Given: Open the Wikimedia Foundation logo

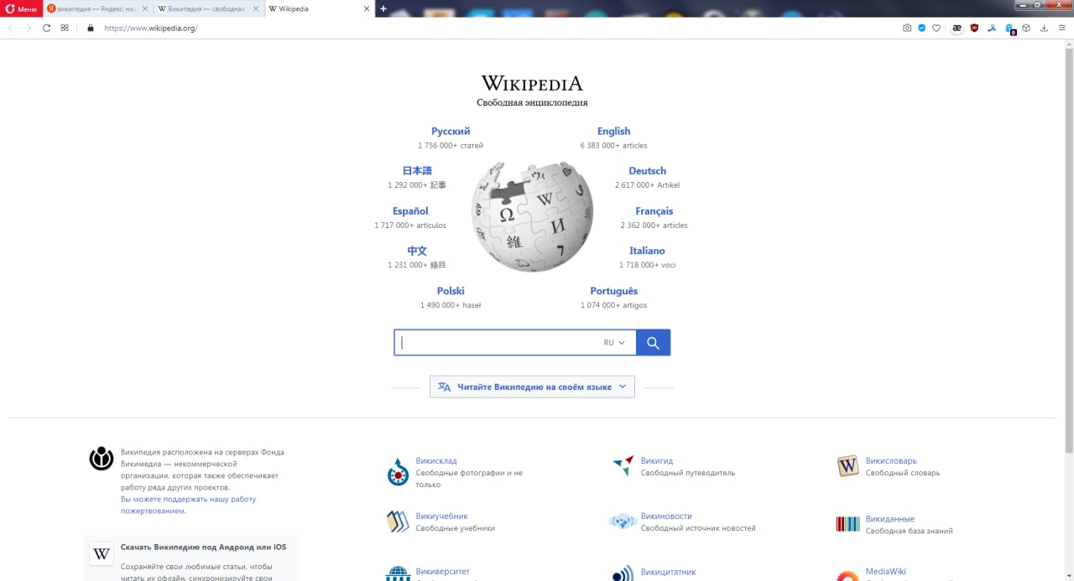Looking at the screenshot, I should click(102, 459).
